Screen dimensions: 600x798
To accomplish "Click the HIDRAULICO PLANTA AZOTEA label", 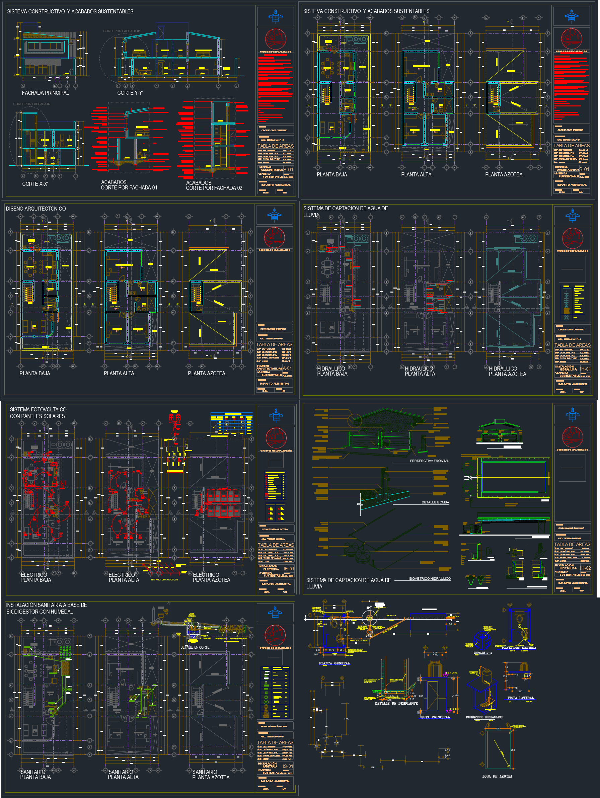I will tap(507, 371).
